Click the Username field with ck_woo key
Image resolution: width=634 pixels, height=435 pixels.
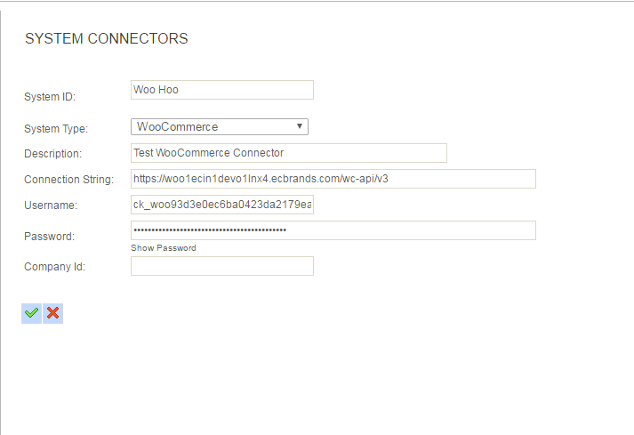[x=222, y=205]
